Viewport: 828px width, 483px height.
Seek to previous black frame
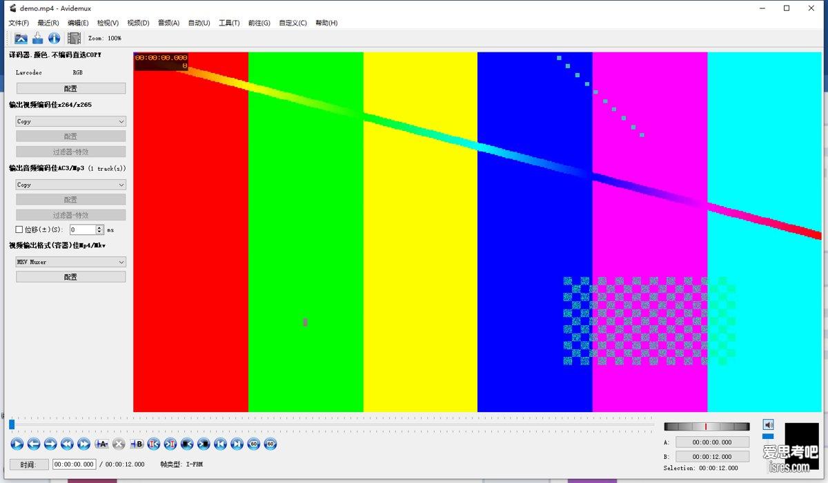(187, 444)
